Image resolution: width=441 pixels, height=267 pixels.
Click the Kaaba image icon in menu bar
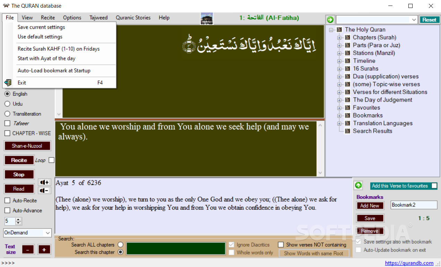click(x=207, y=18)
